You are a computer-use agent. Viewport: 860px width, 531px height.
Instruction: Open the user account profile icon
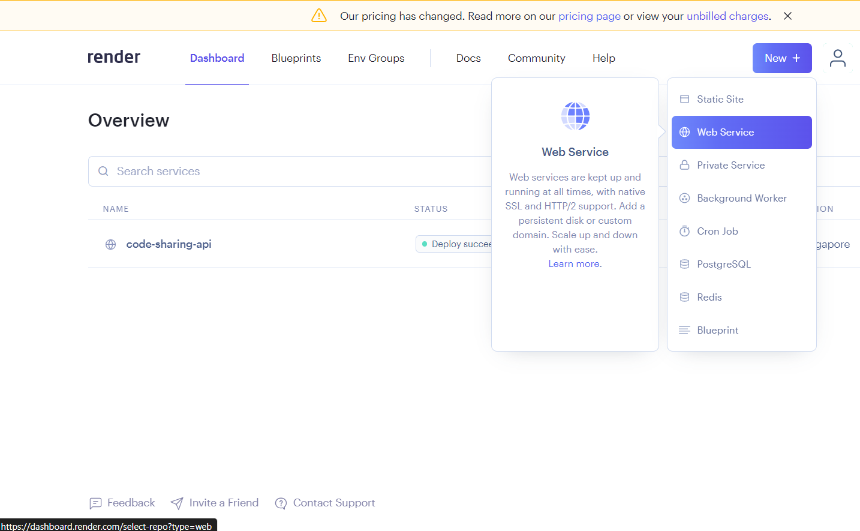coord(837,58)
